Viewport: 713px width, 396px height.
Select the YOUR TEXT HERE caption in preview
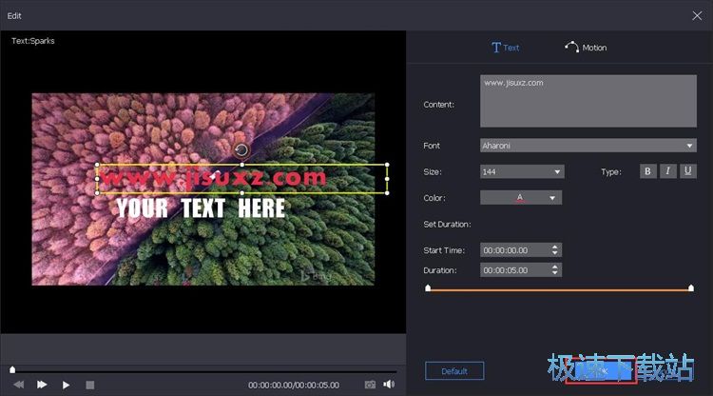click(201, 208)
